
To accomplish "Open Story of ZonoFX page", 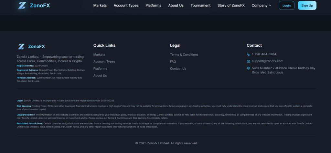I will 231,5.
